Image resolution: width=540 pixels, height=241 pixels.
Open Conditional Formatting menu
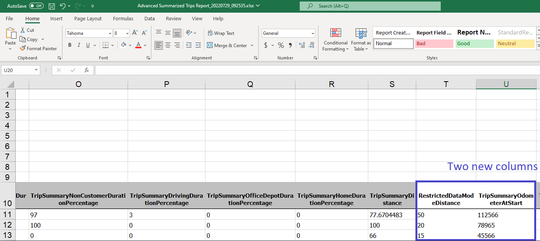point(335,40)
